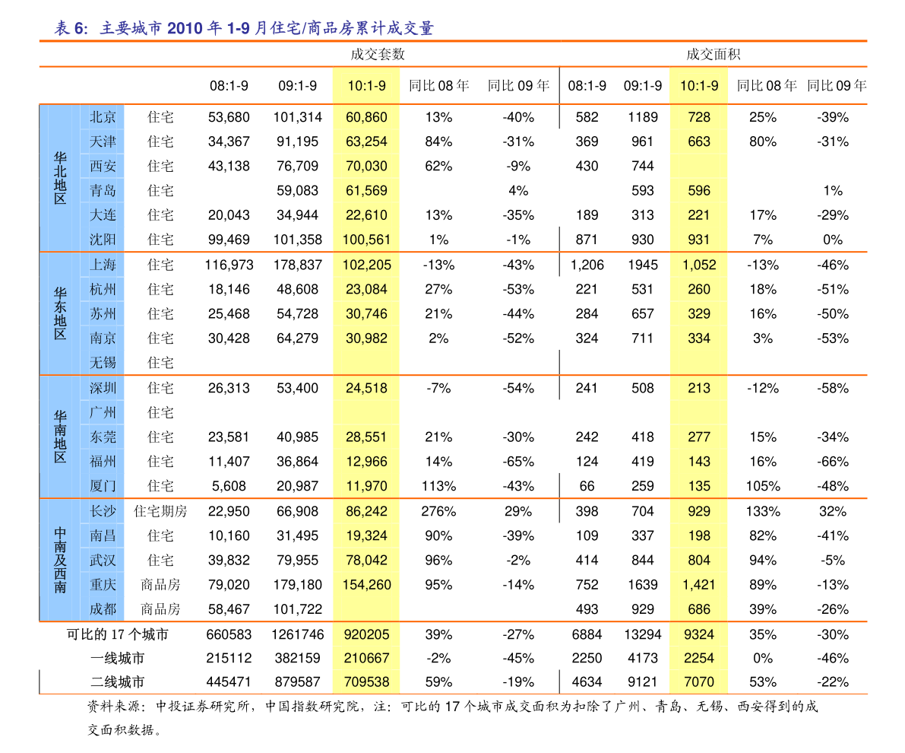Click Chongqing's 2010 area '1,421'
This screenshot has height=753, width=905.
click(699, 585)
